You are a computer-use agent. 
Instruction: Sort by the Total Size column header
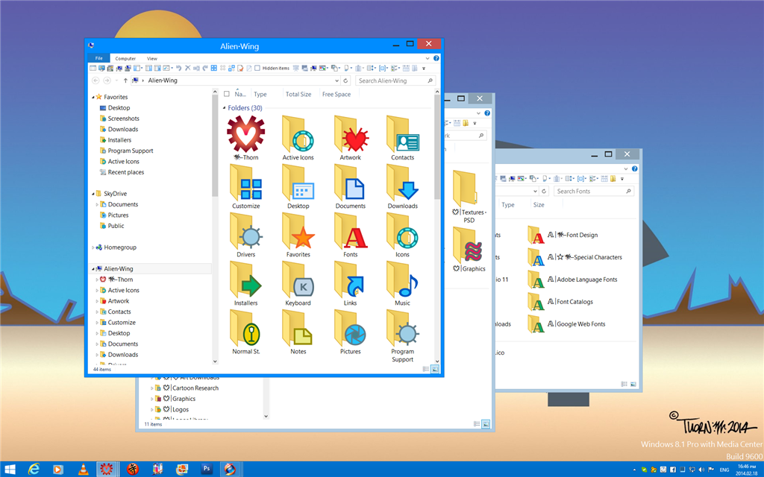[x=298, y=95]
